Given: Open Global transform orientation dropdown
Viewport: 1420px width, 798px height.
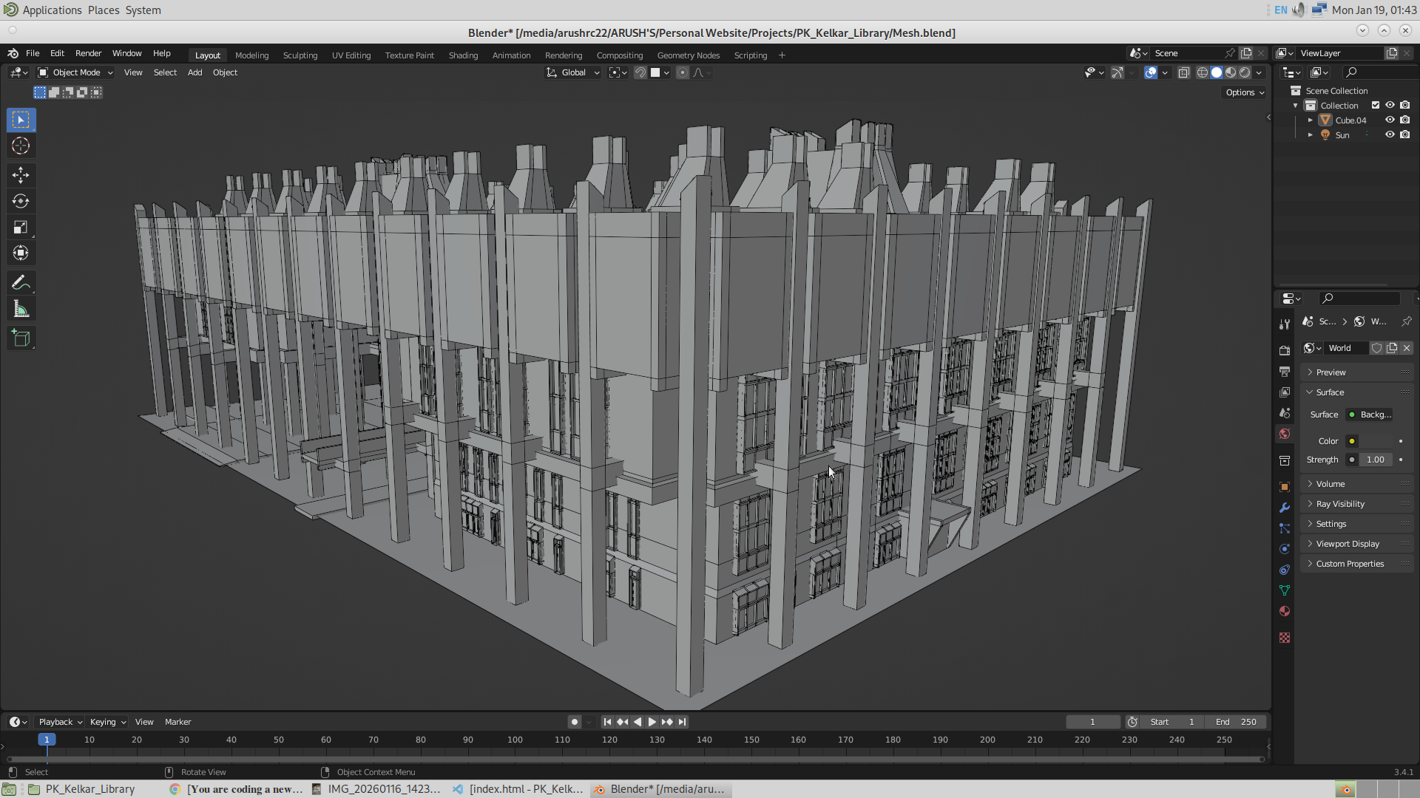Looking at the screenshot, I should click(x=573, y=72).
